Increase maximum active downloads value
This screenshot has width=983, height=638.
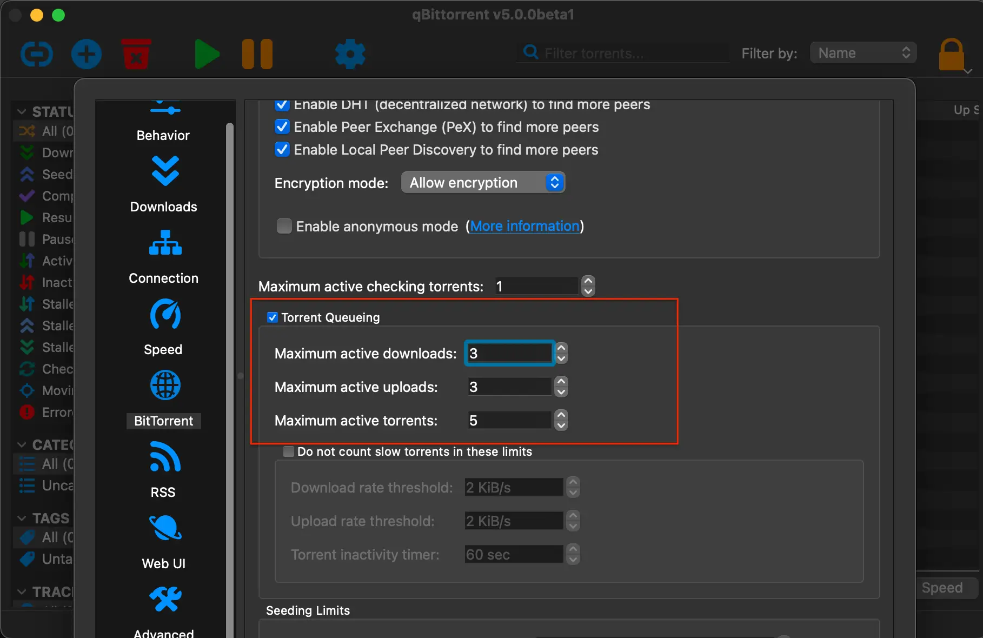[x=561, y=348]
